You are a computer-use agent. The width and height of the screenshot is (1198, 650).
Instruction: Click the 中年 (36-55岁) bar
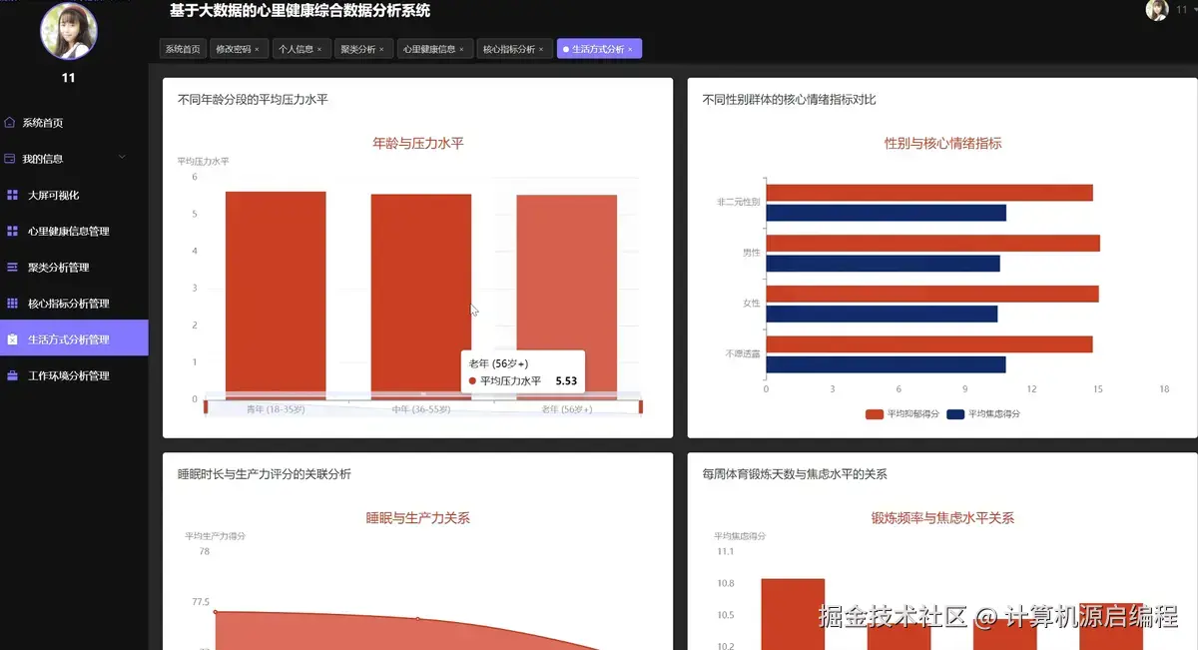click(421, 297)
